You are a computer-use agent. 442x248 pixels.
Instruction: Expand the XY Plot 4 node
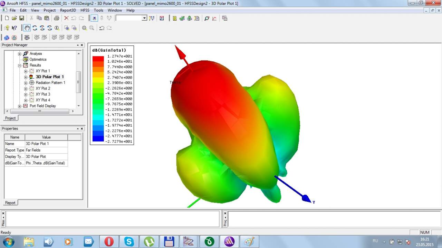click(x=26, y=100)
